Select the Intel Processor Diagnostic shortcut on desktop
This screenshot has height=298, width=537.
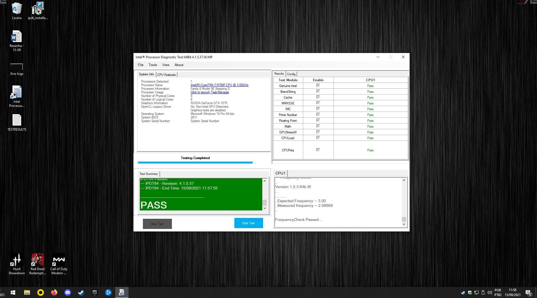point(17,96)
